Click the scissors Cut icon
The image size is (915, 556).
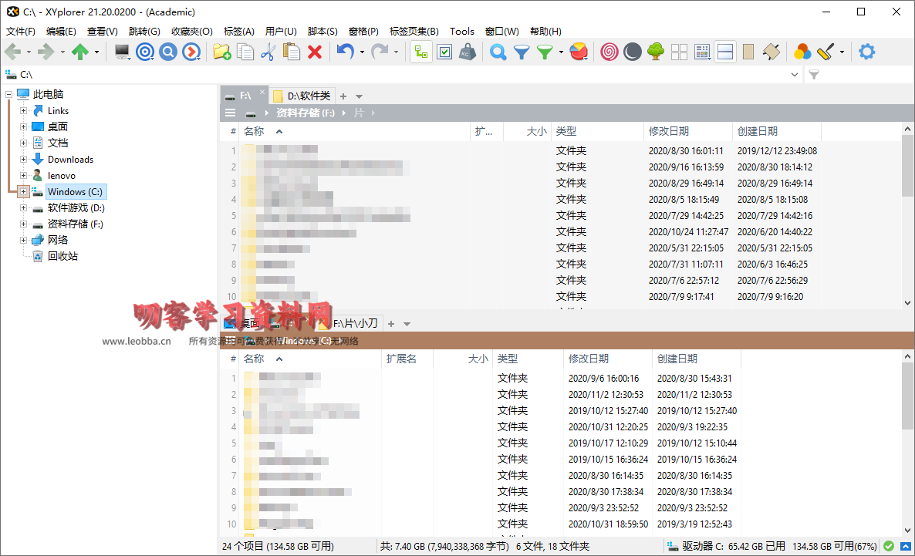pos(268,52)
